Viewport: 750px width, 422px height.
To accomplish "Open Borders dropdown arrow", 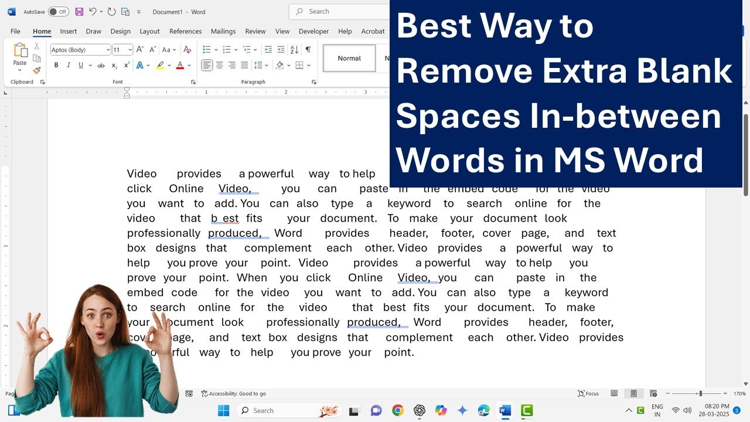I will [309, 66].
